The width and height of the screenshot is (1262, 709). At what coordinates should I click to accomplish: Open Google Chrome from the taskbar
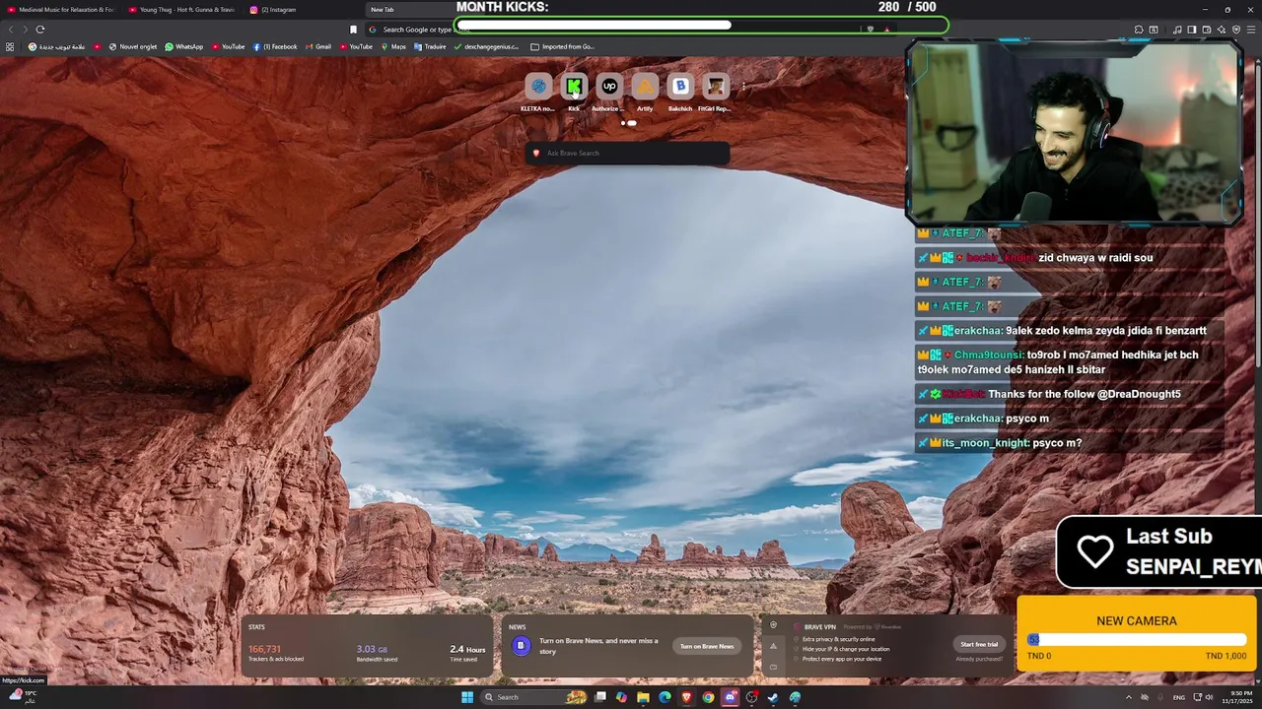point(708,697)
